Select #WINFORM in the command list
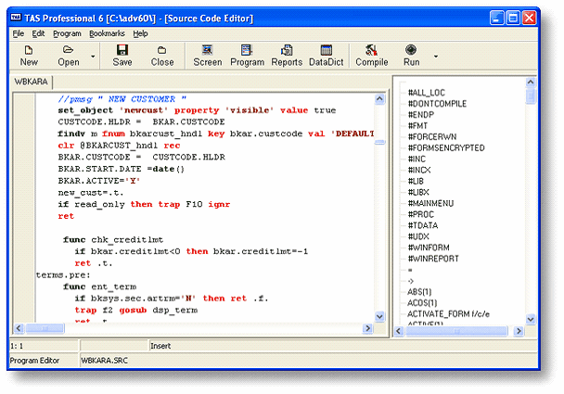Image resolution: width=564 pixels, height=394 pixels. click(429, 248)
